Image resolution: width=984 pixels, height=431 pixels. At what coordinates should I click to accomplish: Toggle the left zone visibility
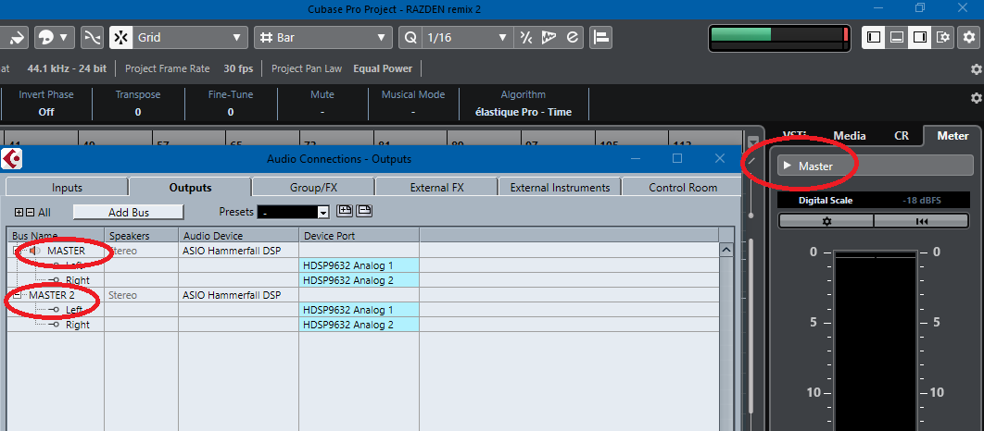point(874,38)
